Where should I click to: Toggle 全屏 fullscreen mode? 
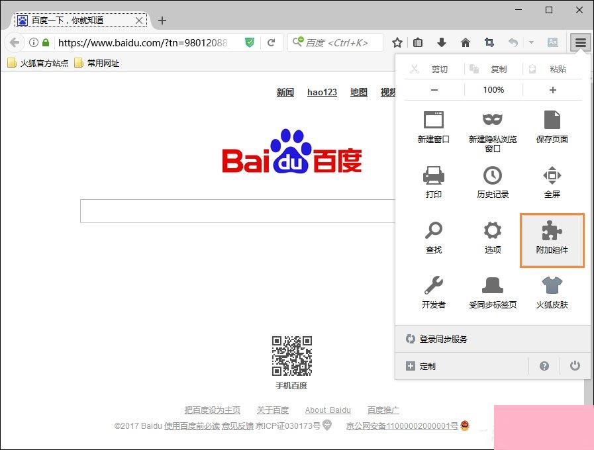[552, 183]
